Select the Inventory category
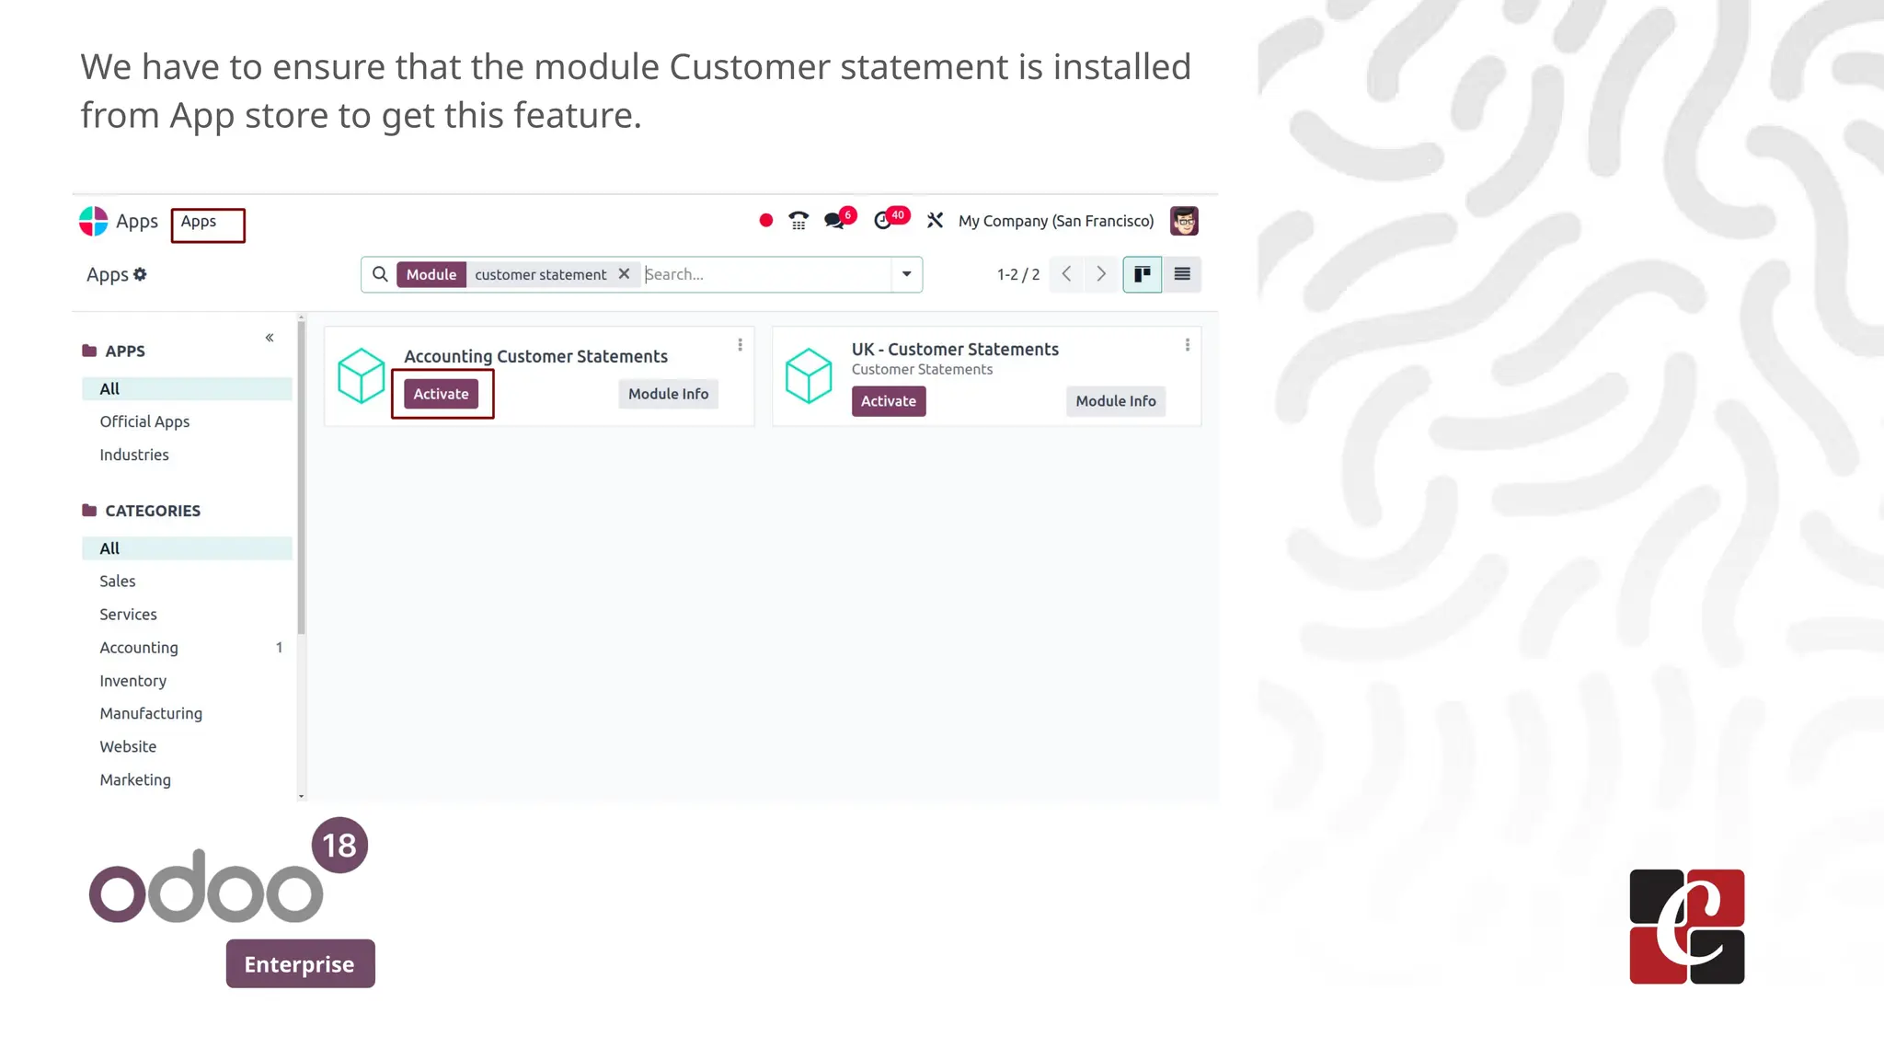The width and height of the screenshot is (1884, 1060). point(132,681)
